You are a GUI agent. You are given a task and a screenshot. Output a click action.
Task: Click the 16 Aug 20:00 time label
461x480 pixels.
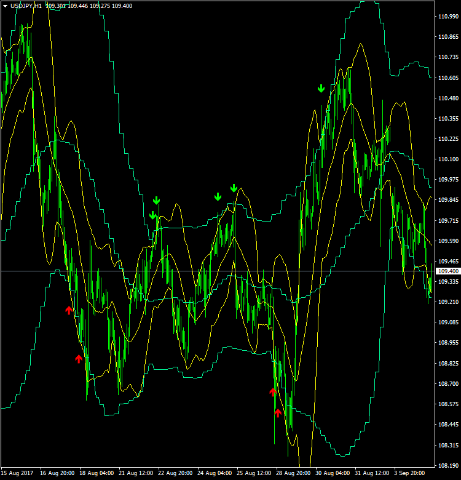pyautogui.click(x=57, y=473)
